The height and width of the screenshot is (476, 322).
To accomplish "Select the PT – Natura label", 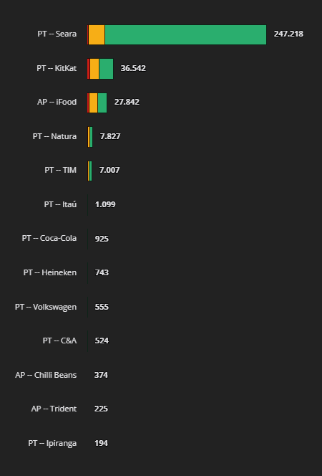I will tap(54, 136).
